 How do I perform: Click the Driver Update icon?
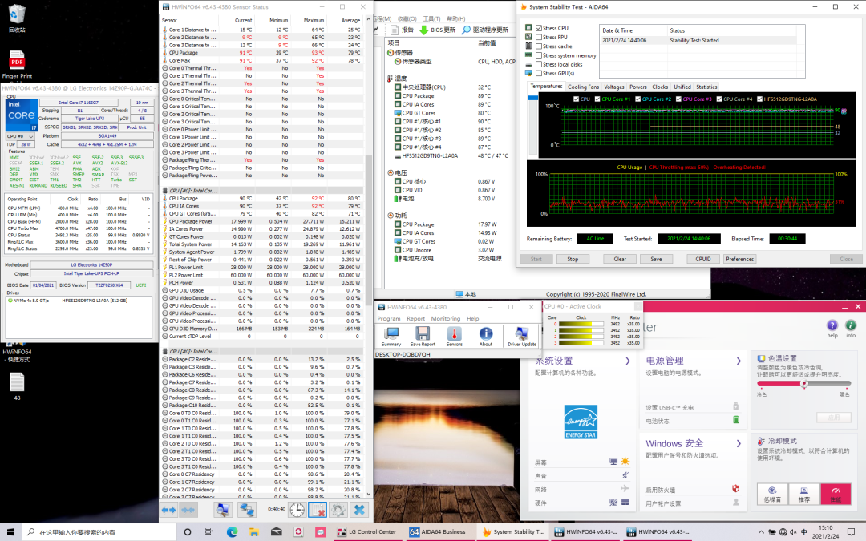(522, 336)
